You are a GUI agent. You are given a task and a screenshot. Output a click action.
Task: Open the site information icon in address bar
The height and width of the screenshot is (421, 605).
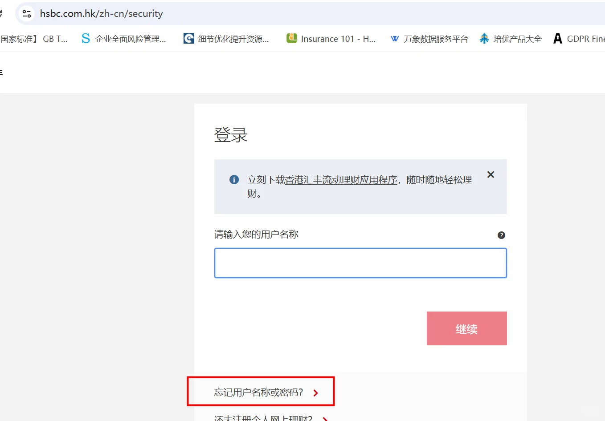pyautogui.click(x=25, y=13)
